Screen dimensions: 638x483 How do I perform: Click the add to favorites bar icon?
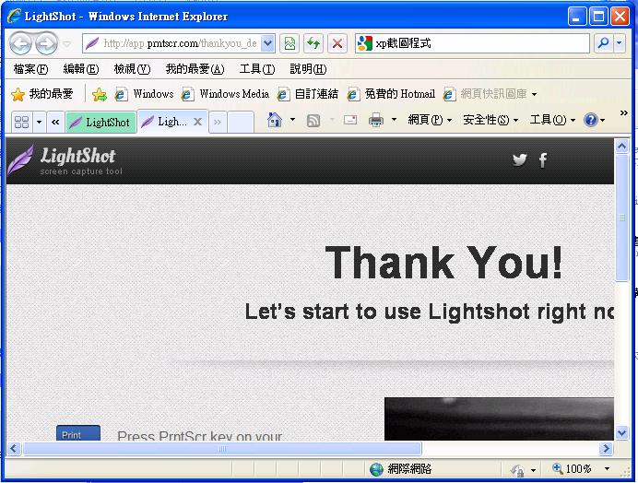(x=100, y=94)
